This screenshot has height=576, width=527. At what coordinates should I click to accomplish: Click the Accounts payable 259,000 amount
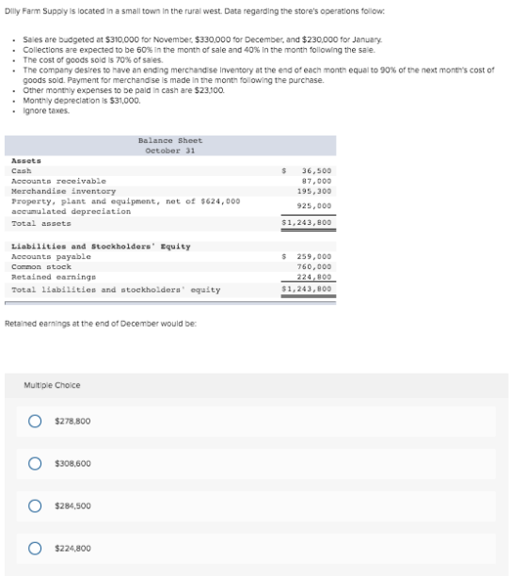click(314, 256)
